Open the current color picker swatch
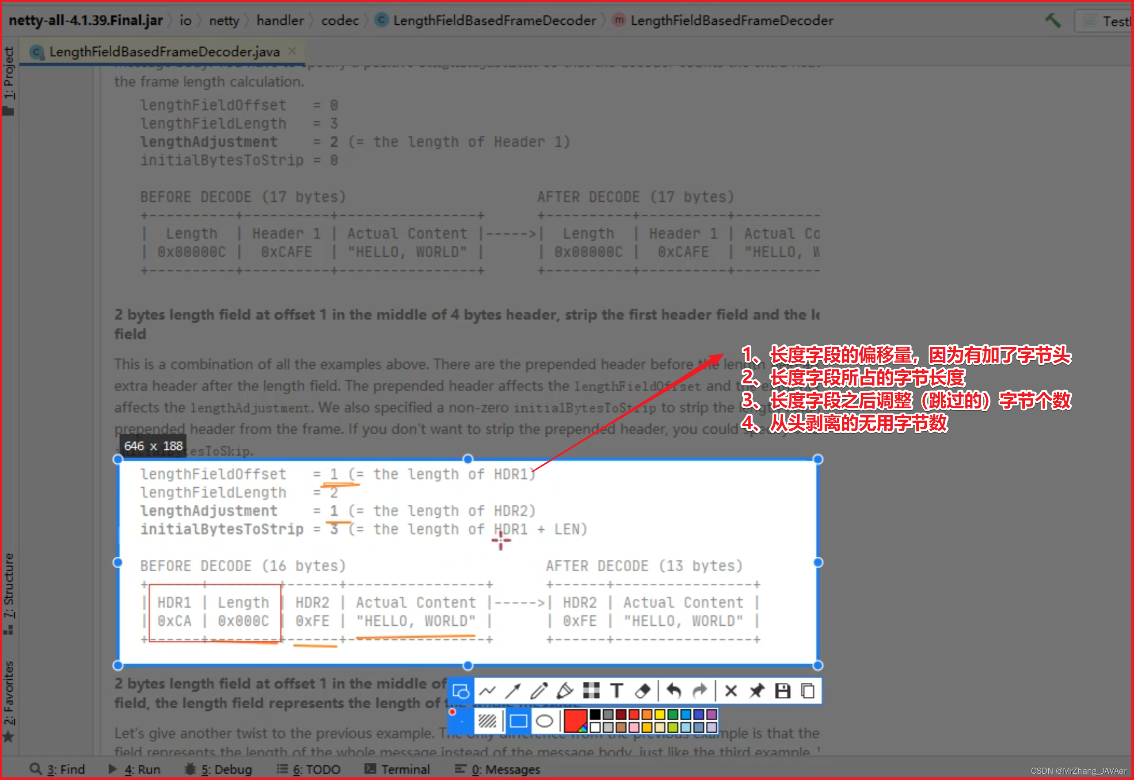 pos(575,720)
